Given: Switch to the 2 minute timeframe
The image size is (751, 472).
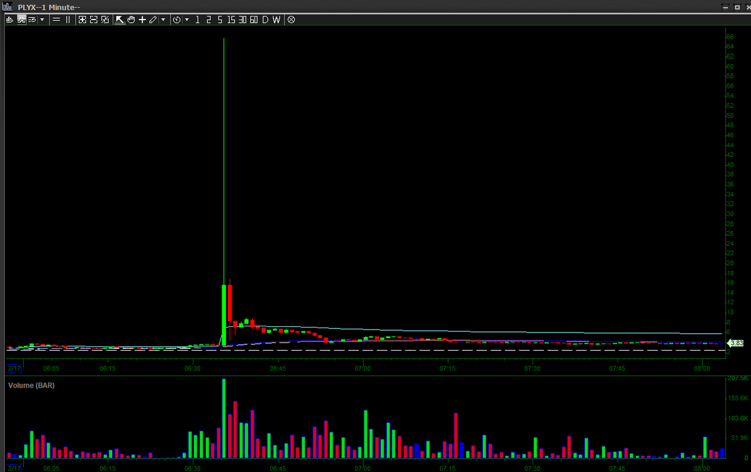Looking at the screenshot, I should pos(208,19).
